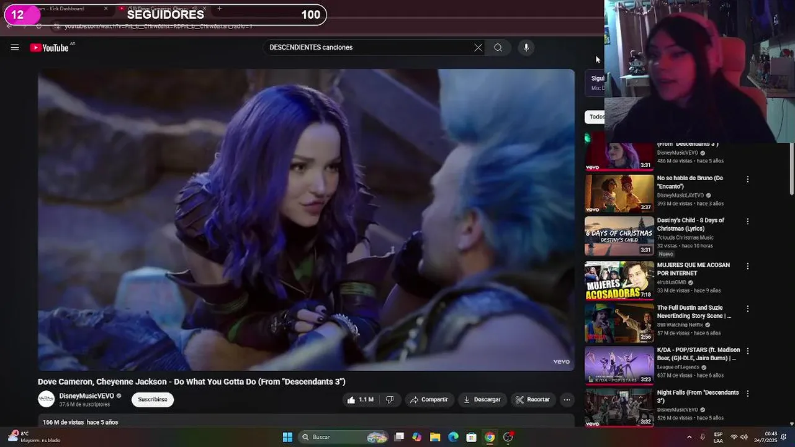
Task: Open The Full Dustin and Suzie title
Action: [x=694, y=312]
